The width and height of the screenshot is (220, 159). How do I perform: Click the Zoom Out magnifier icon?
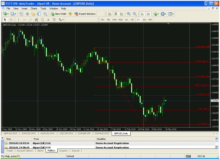pyautogui.click(x=135, y=14)
